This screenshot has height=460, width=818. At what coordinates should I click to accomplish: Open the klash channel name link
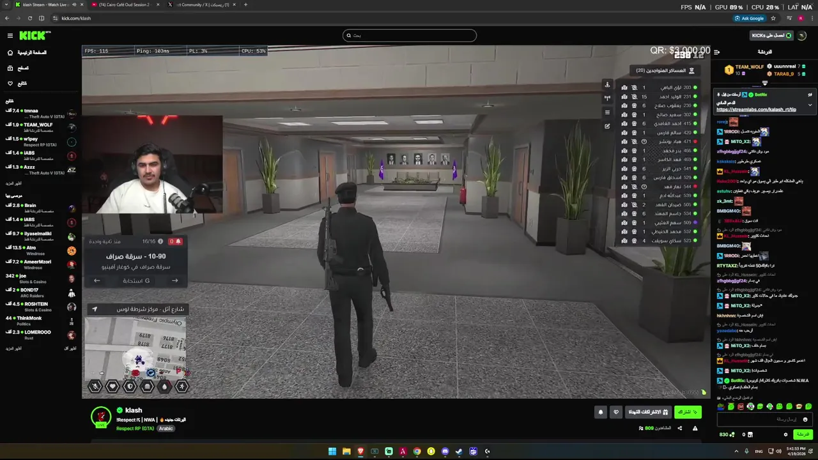134,410
